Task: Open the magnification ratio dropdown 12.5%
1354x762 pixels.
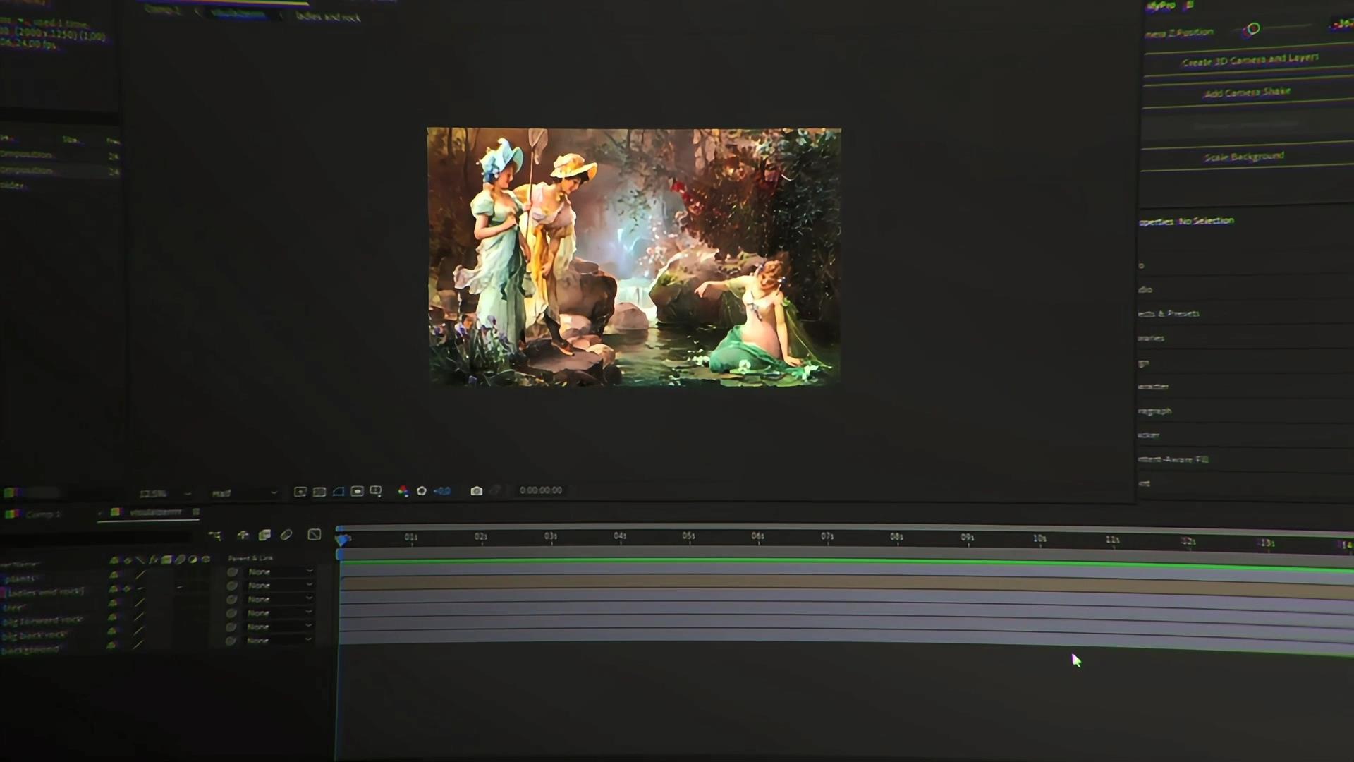Action: 165,493
